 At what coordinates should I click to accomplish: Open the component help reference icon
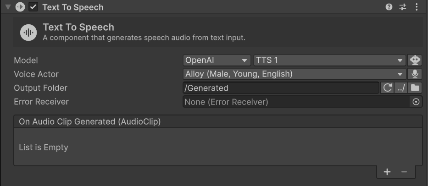pos(389,7)
